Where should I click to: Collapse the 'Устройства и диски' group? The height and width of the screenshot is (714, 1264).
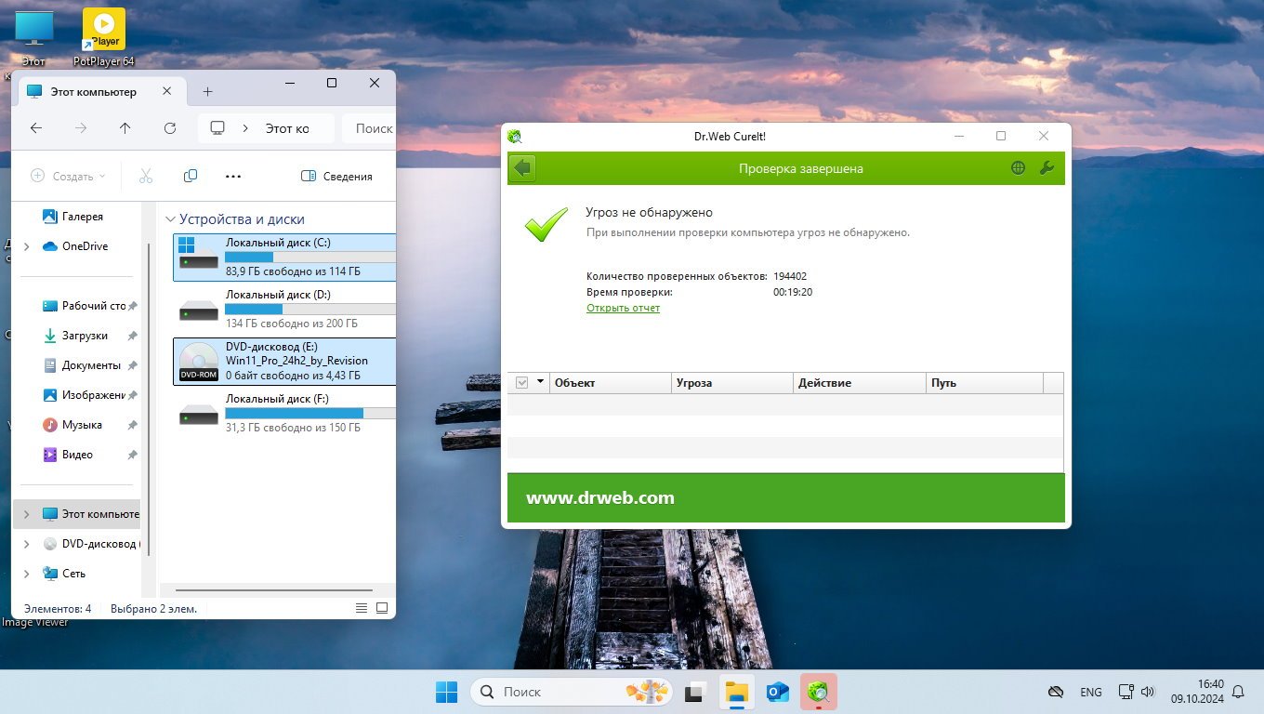[x=170, y=219]
